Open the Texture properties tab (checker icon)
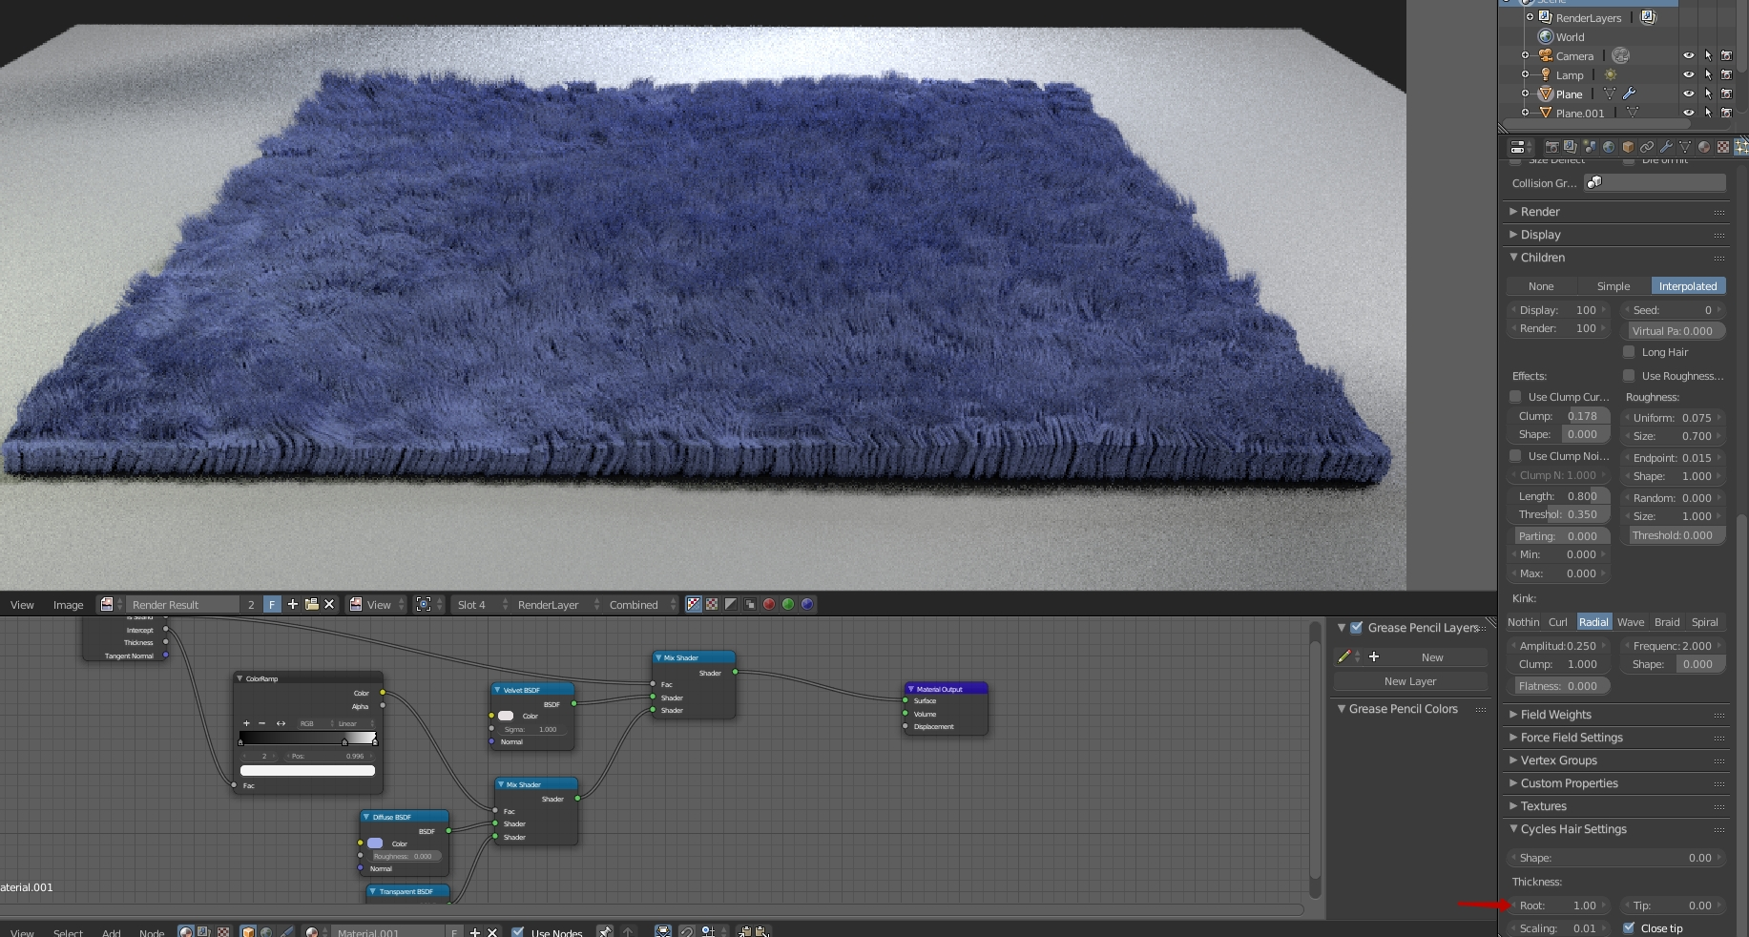Image resolution: width=1749 pixels, height=937 pixels. (x=1723, y=147)
